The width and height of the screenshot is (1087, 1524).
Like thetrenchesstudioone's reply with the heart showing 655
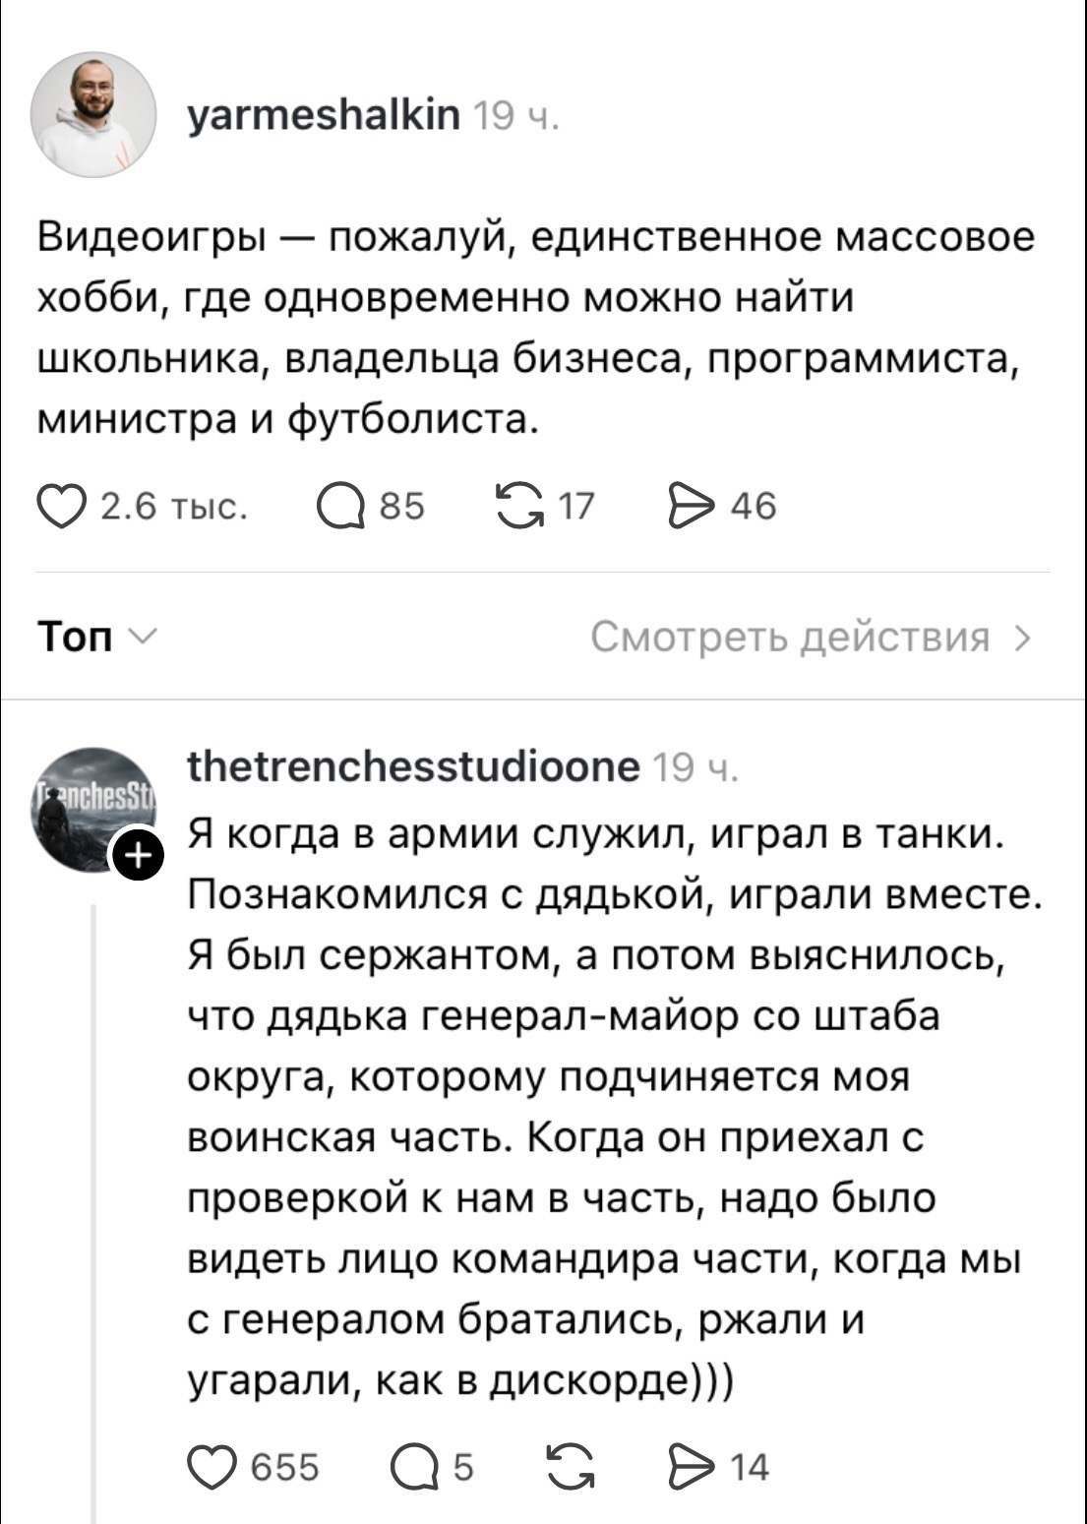(211, 1467)
